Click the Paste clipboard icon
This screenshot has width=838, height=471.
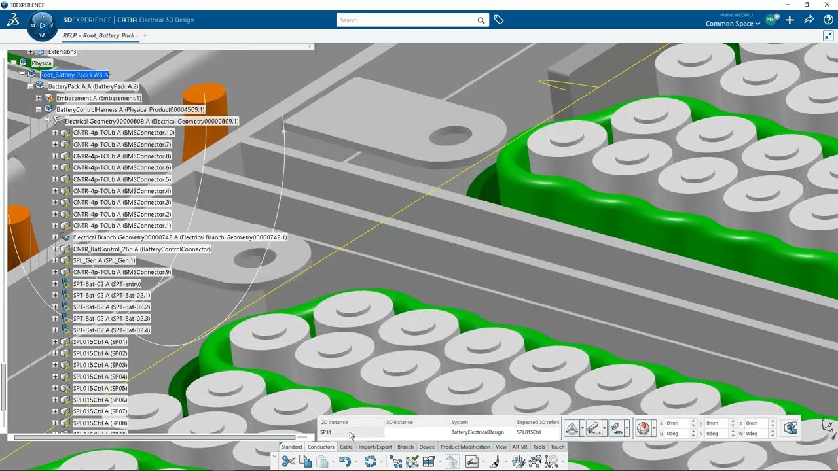point(322,461)
